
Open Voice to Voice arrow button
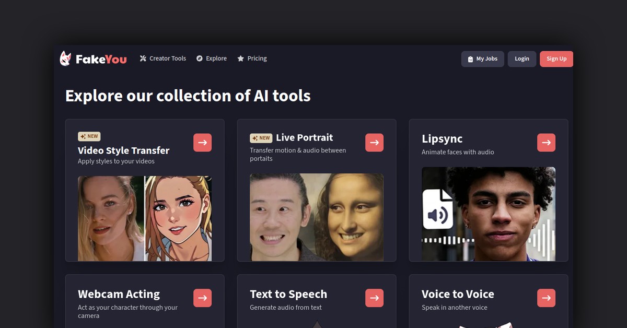(x=546, y=298)
